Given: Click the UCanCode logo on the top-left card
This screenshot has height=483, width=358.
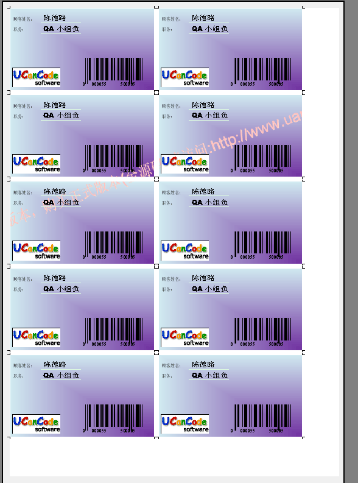Looking at the screenshot, I should click(37, 77).
